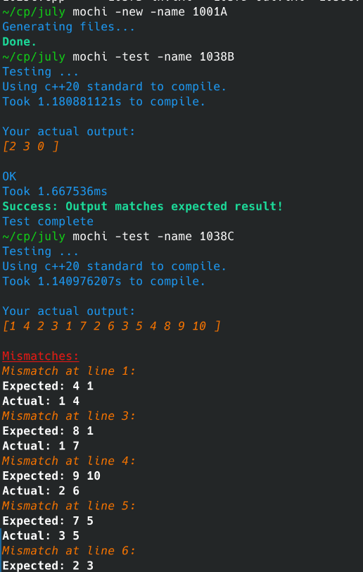363x572 pixels.
Task: Click the 'OK' status line
Action: click(9, 177)
